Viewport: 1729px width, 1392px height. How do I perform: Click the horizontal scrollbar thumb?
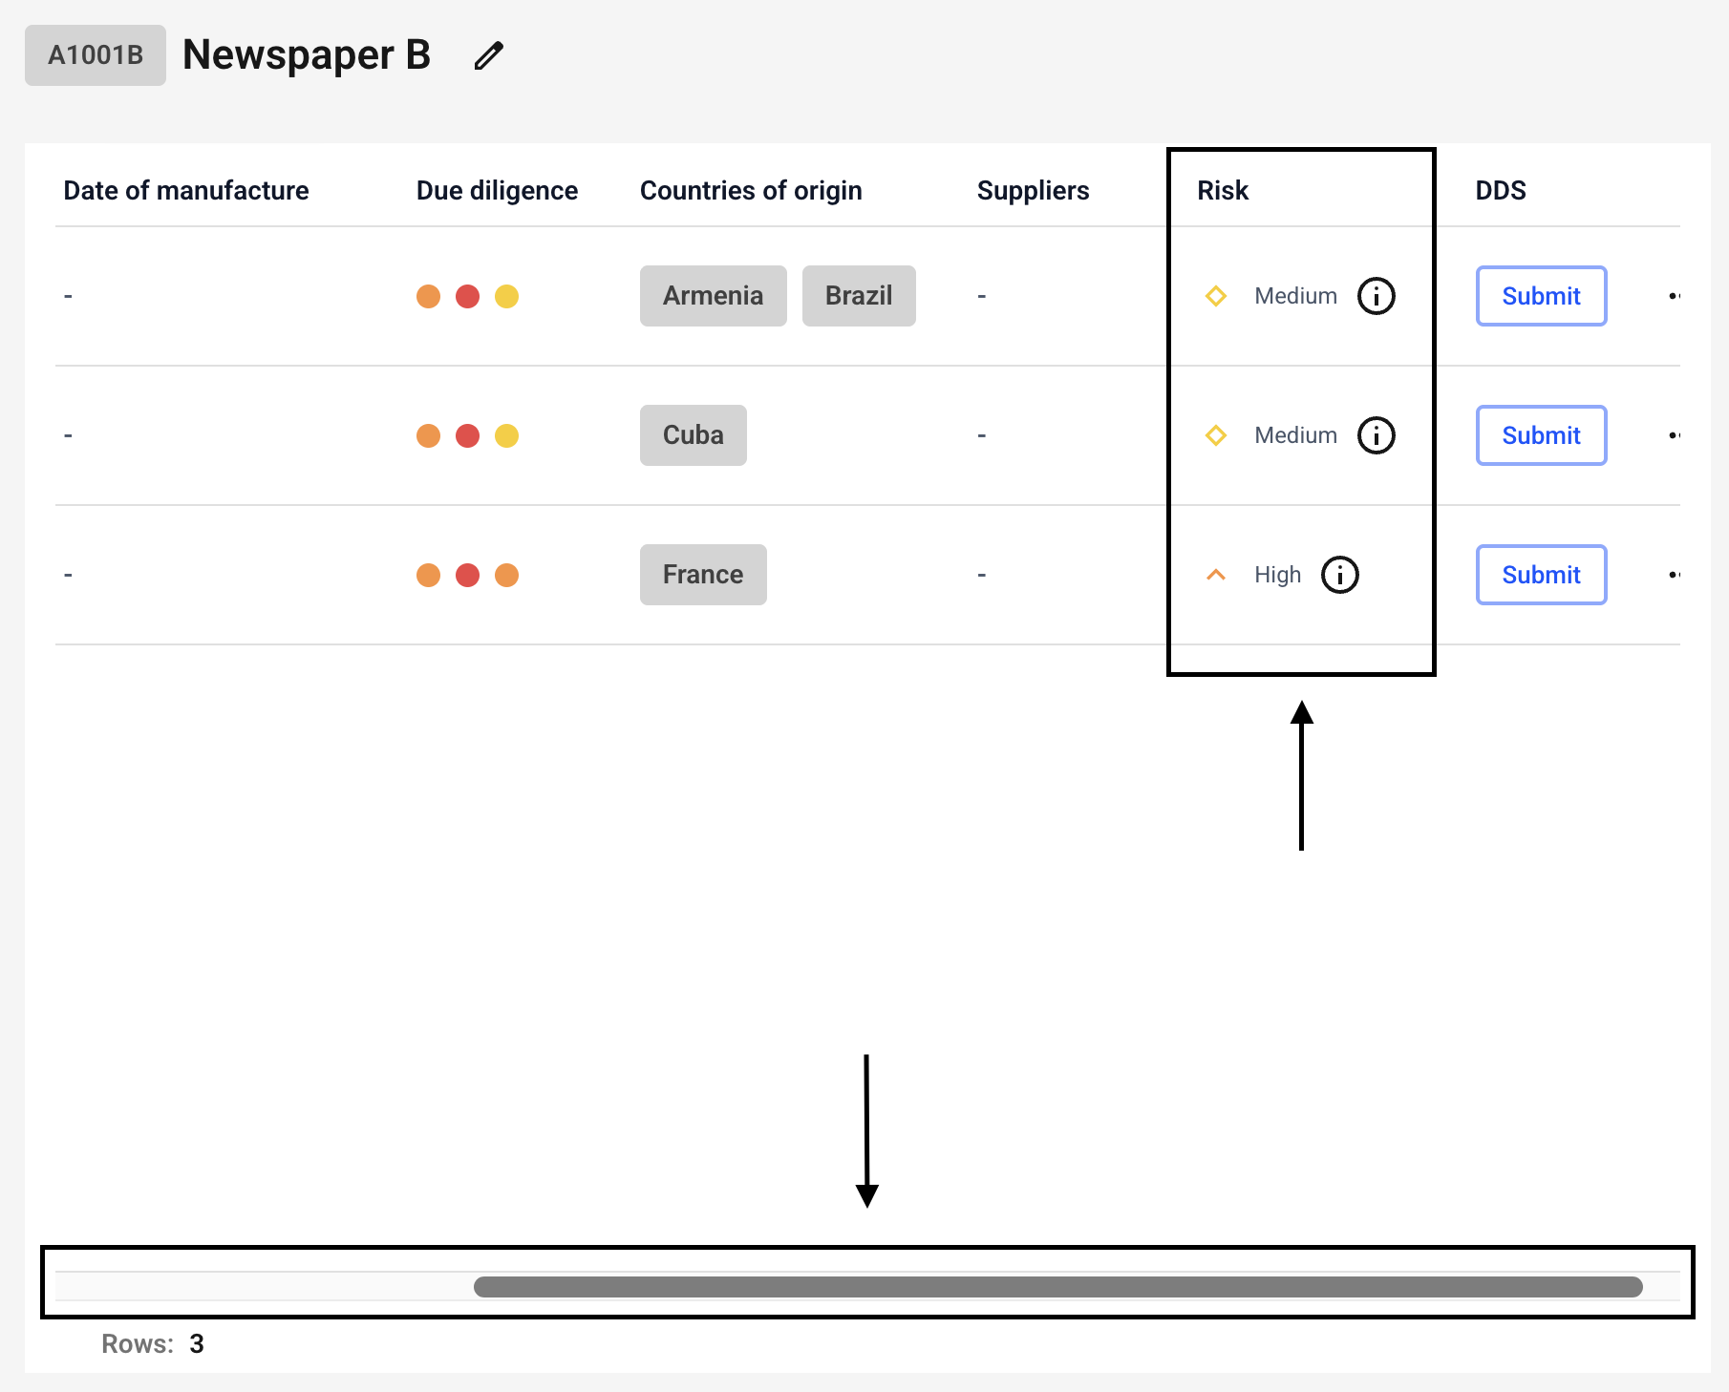[x=1057, y=1287]
